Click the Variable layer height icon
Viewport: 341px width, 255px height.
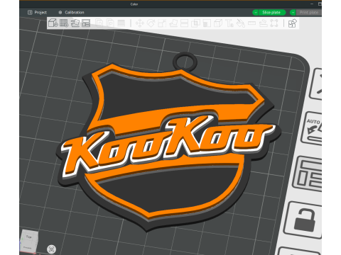121,23
